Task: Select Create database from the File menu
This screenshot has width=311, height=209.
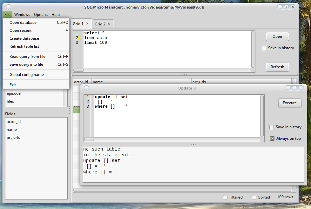Action: point(24,38)
